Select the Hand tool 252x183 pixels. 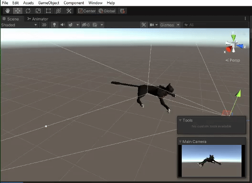click(8, 11)
